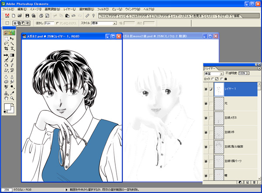Viewport: 262px width, 193px height.
Task: Click the Adobe Online eye image atop toolbox
Action: point(9,32)
